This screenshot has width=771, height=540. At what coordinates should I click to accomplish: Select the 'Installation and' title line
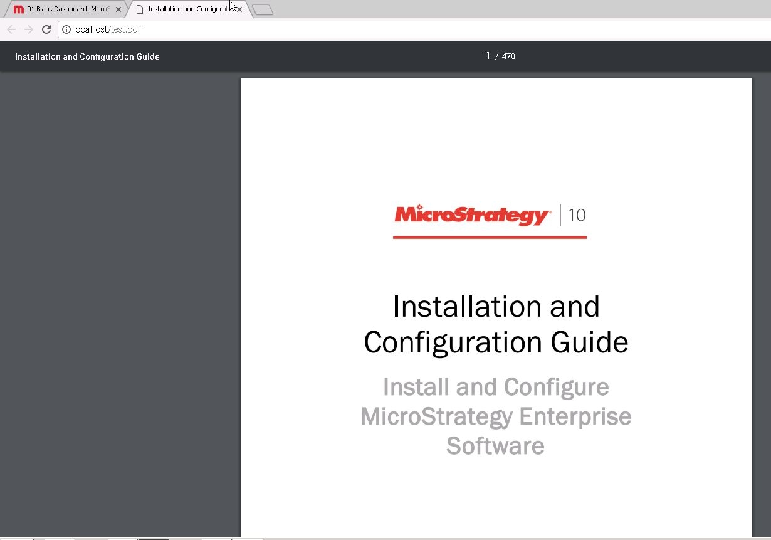(x=496, y=307)
